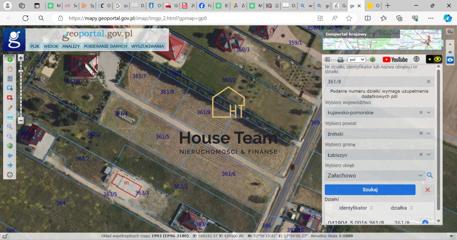Go to previous map view arrow
The height and width of the screenshot is (240, 457).
[10, 156]
